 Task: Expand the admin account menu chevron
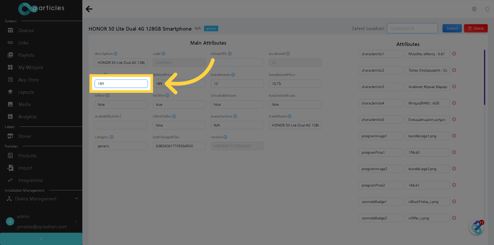tap(76, 222)
